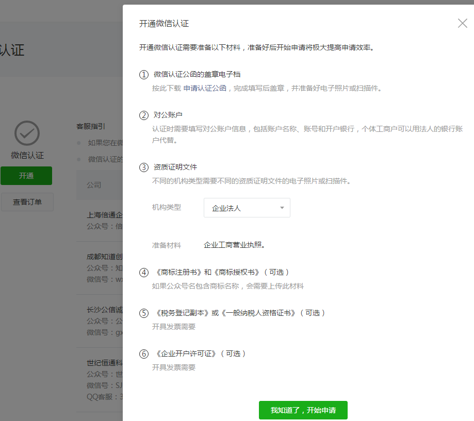Image resolution: width=474 pixels, height=421 pixels.
Task: Click step 2 circled number icon
Action: click(x=143, y=115)
